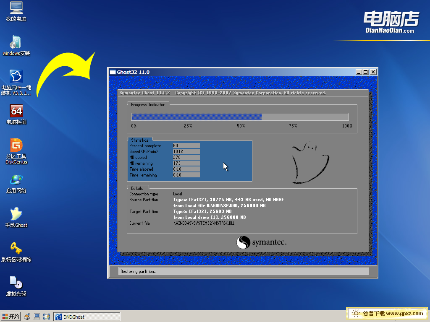Click the Restoring partition status bar
Viewport: 430px width, 322px height.
coord(244,271)
